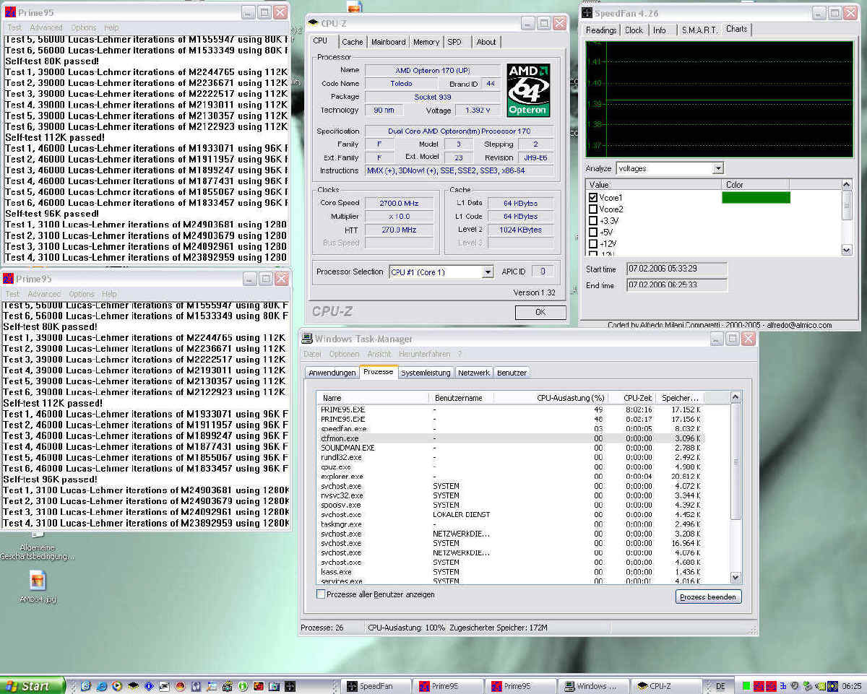Open the Memory tab in CPU-Z
This screenshot has width=867, height=694.
point(426,42)
